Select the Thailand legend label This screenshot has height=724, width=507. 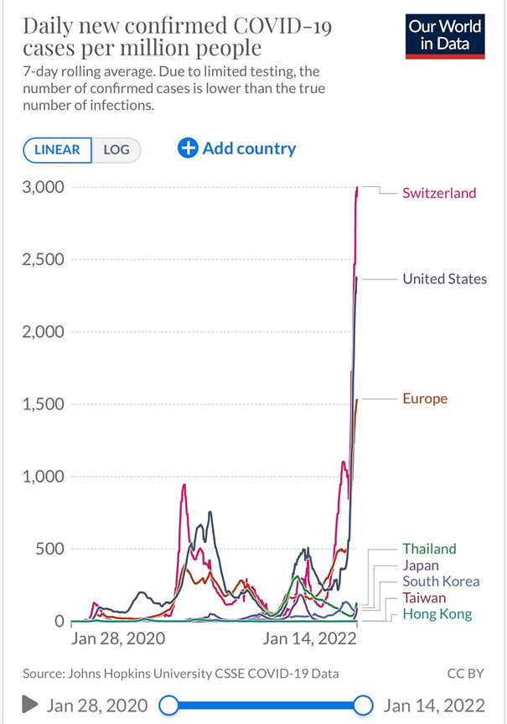(429, 549)
